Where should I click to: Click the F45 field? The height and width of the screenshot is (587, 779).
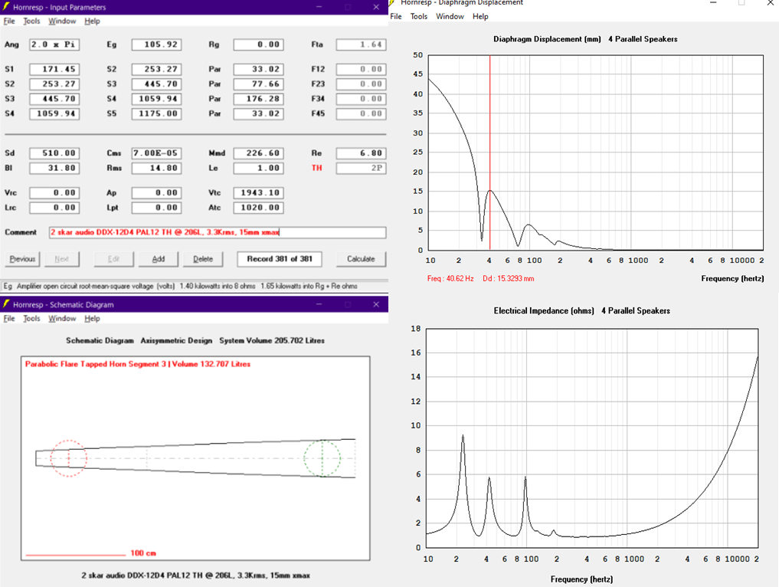coord(361,114)
